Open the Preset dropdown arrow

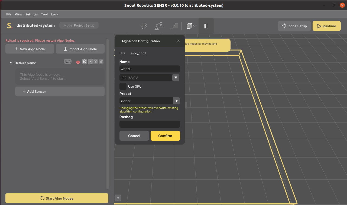click(177, 101)
